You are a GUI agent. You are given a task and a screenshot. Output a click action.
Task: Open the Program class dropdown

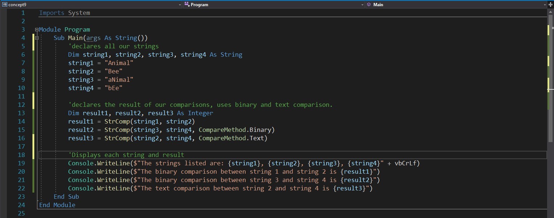[x=362, y=4]
